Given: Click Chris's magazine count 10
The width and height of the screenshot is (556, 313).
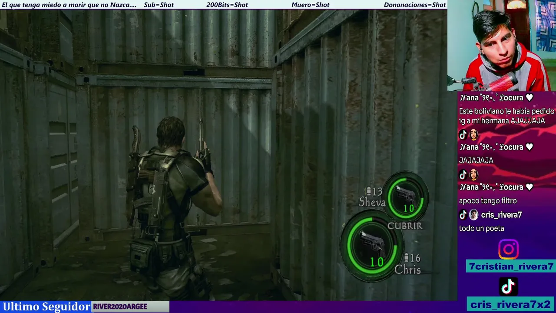Looking at the screenshot, I should pos(377,262).
